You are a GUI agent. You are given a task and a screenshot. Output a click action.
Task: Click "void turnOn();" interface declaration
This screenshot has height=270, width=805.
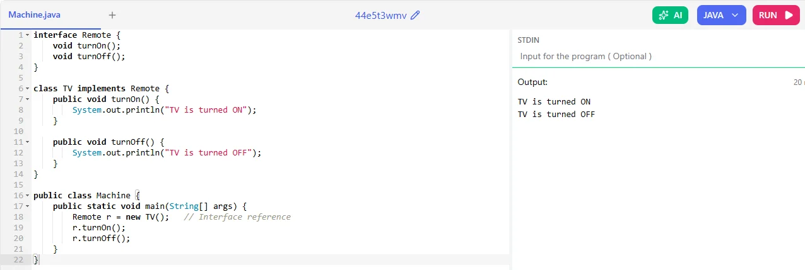pos(86,45)
